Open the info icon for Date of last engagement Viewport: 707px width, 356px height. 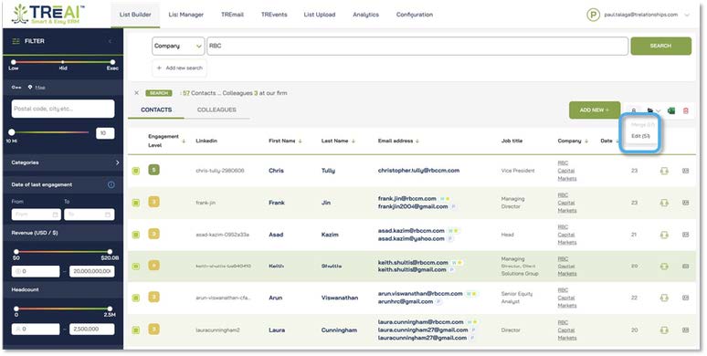click(111, 184)
